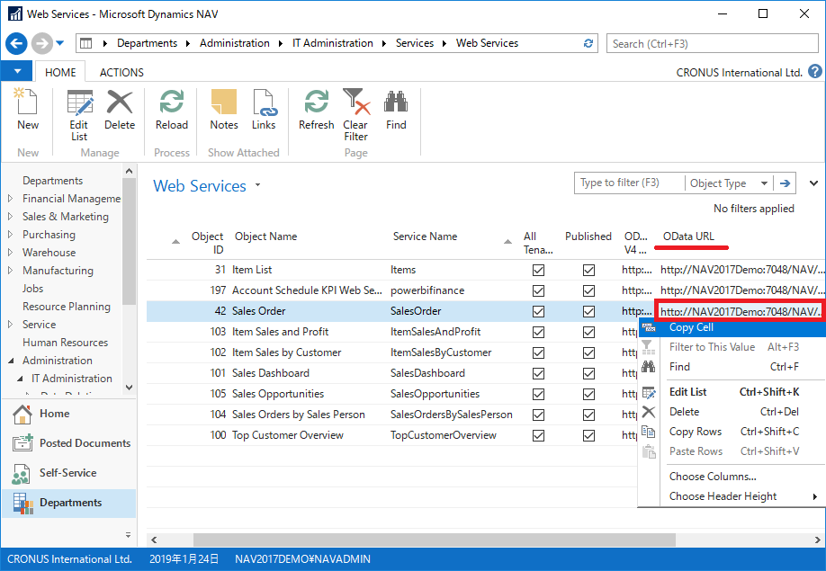Click the Type to filter field
826x571 pixels.
(x=629, y=183)
